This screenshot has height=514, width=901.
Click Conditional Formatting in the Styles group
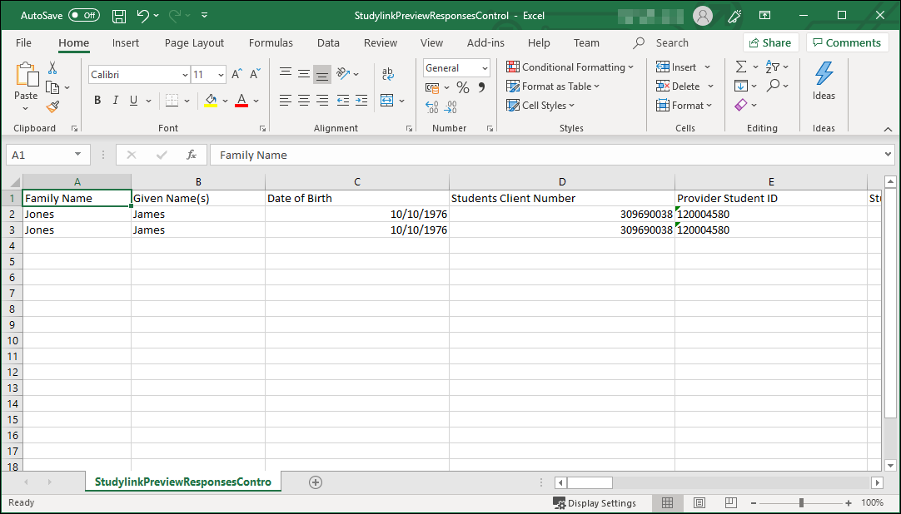pos(570,67)
